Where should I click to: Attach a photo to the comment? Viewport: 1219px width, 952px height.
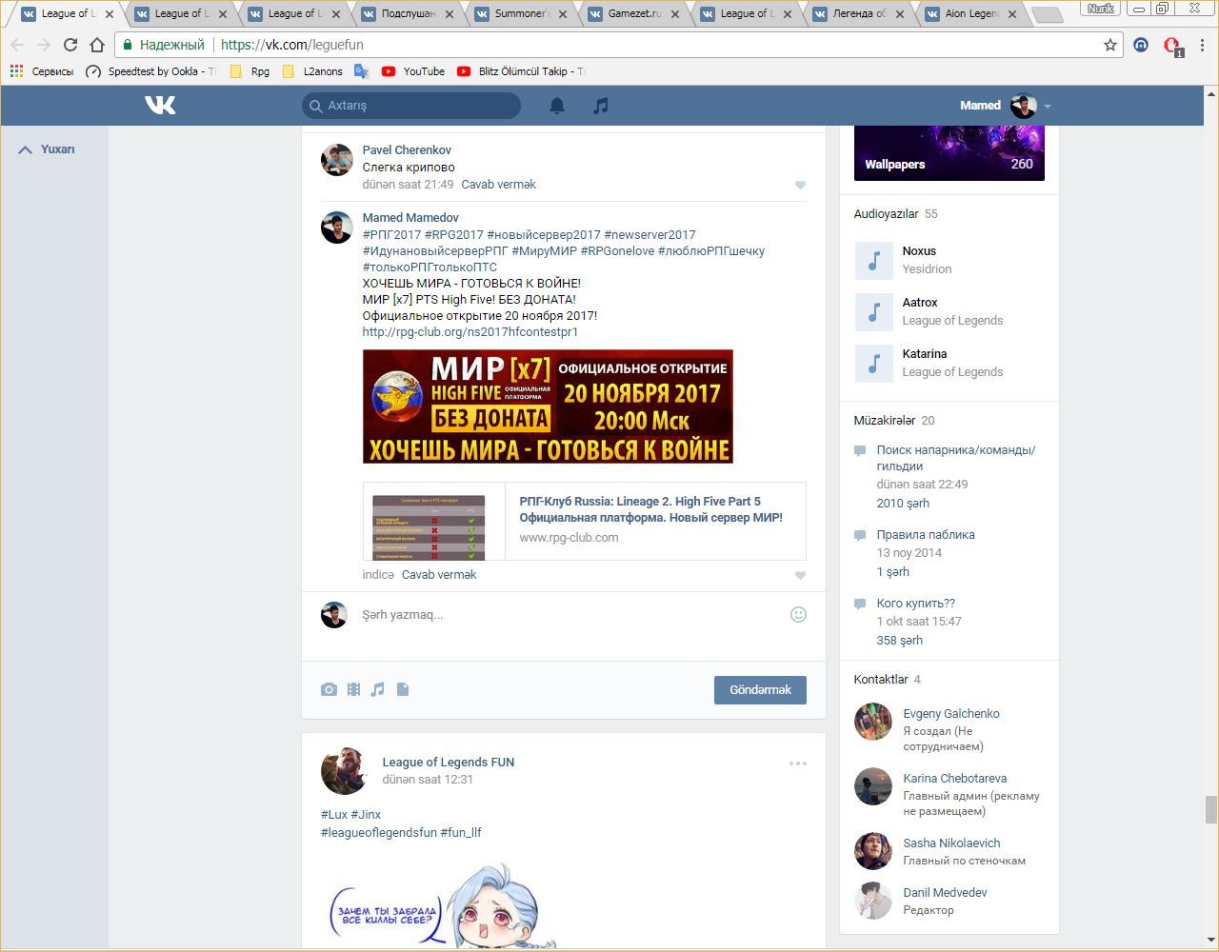pos(329,689)
